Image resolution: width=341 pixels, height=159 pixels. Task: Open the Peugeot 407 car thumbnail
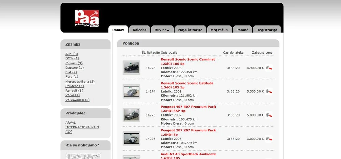coord(131,115)
